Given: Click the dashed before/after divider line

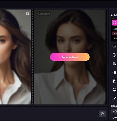Looking at the screenshot, I should (32, 57).
